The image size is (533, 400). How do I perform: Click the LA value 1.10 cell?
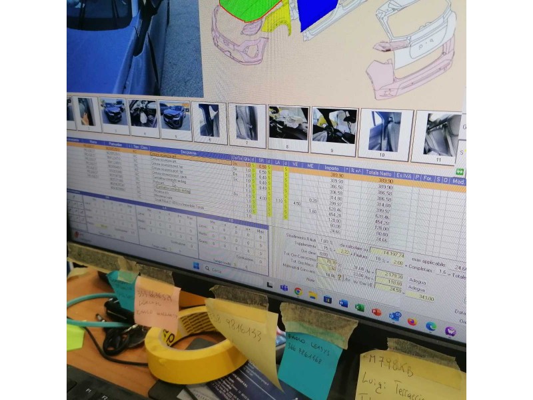279,201
